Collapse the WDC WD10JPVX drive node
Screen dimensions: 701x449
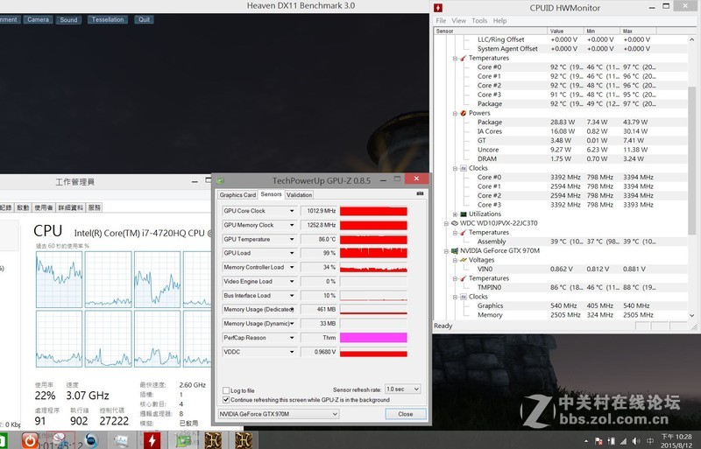coord(446,223)
